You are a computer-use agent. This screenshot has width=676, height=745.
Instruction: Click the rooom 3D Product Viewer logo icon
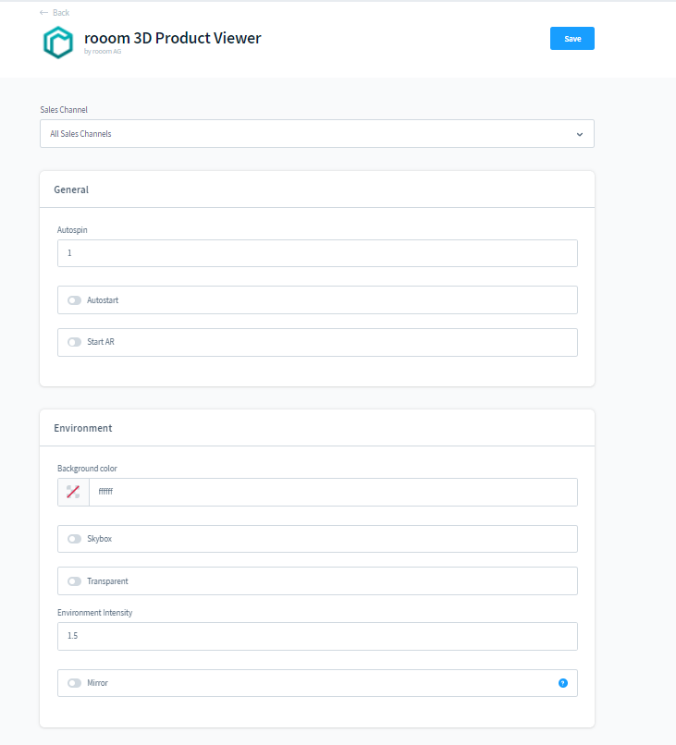(57, 43)
